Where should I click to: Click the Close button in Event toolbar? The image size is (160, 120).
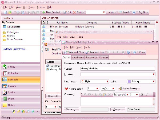(x=142, y=52)
